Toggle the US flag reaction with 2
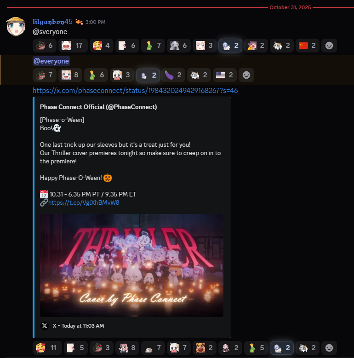 click(x=225, y=75)
